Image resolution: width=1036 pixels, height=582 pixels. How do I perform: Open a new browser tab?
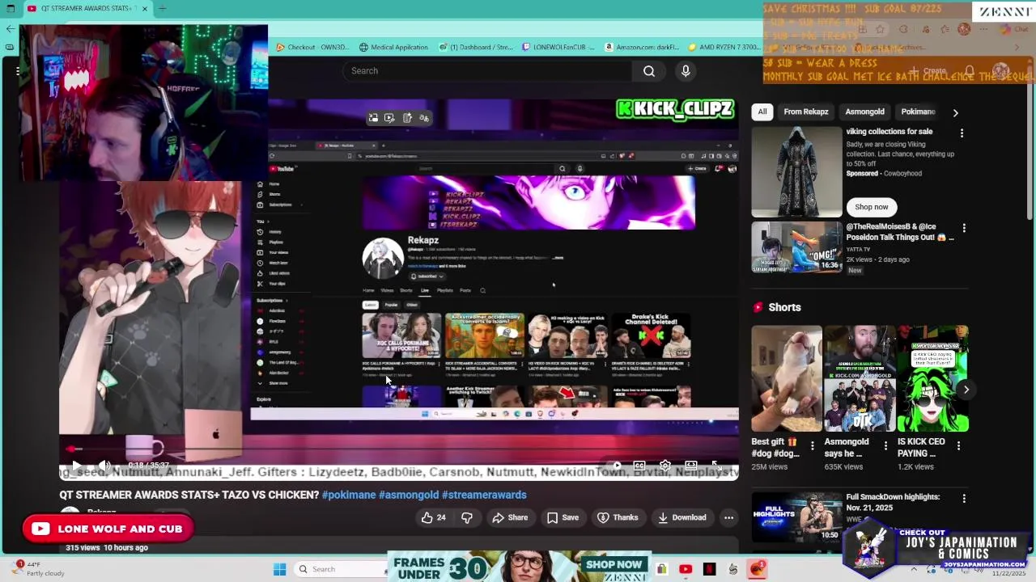coord(162,8)
